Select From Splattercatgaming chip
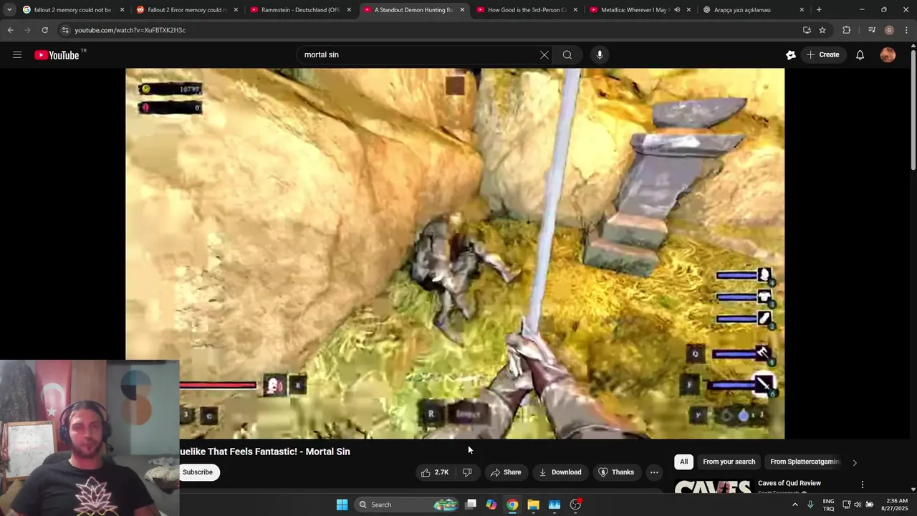Screen dimensions: 917x516 click(804, 462)
